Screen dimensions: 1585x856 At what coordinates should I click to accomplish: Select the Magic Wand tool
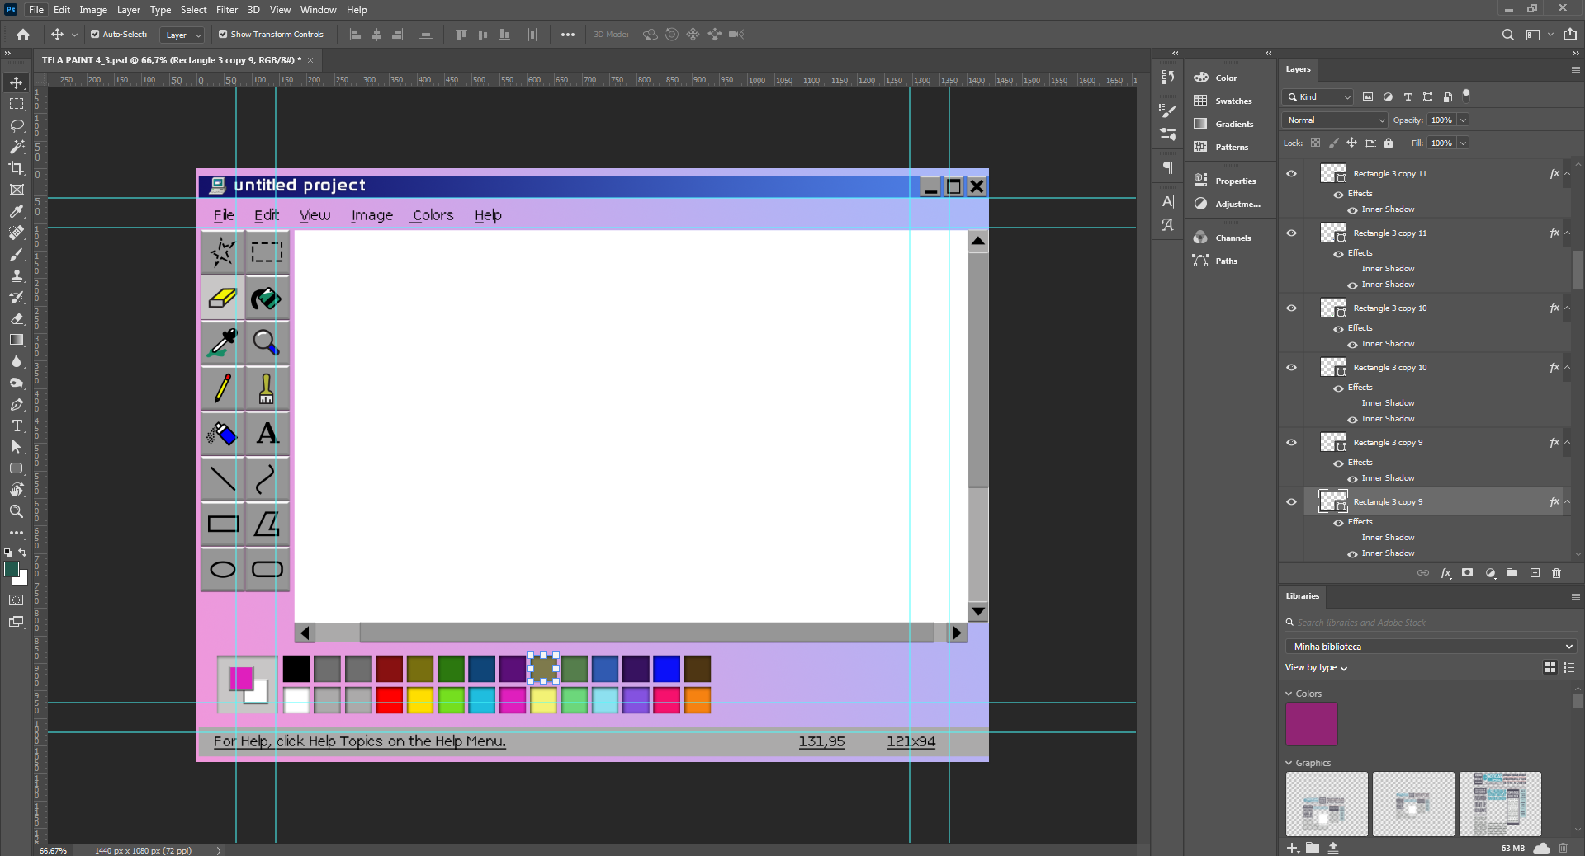(x=17, y=147)
